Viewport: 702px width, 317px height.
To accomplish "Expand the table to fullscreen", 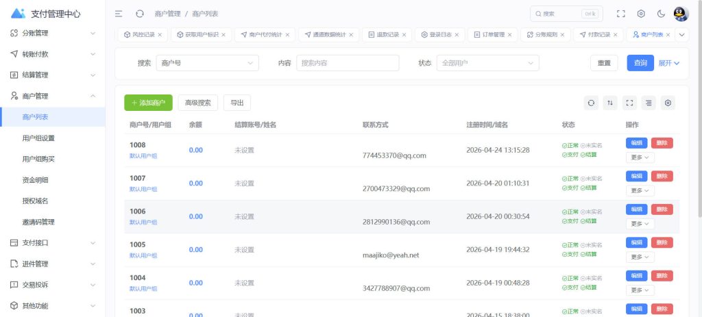I will [x=629, y=103].
